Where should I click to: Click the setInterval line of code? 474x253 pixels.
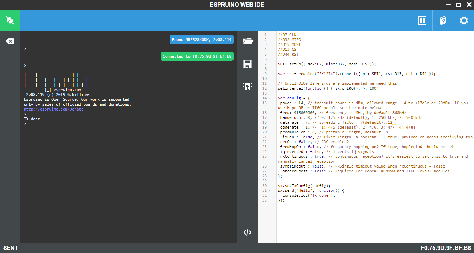[x=329, y=88]
